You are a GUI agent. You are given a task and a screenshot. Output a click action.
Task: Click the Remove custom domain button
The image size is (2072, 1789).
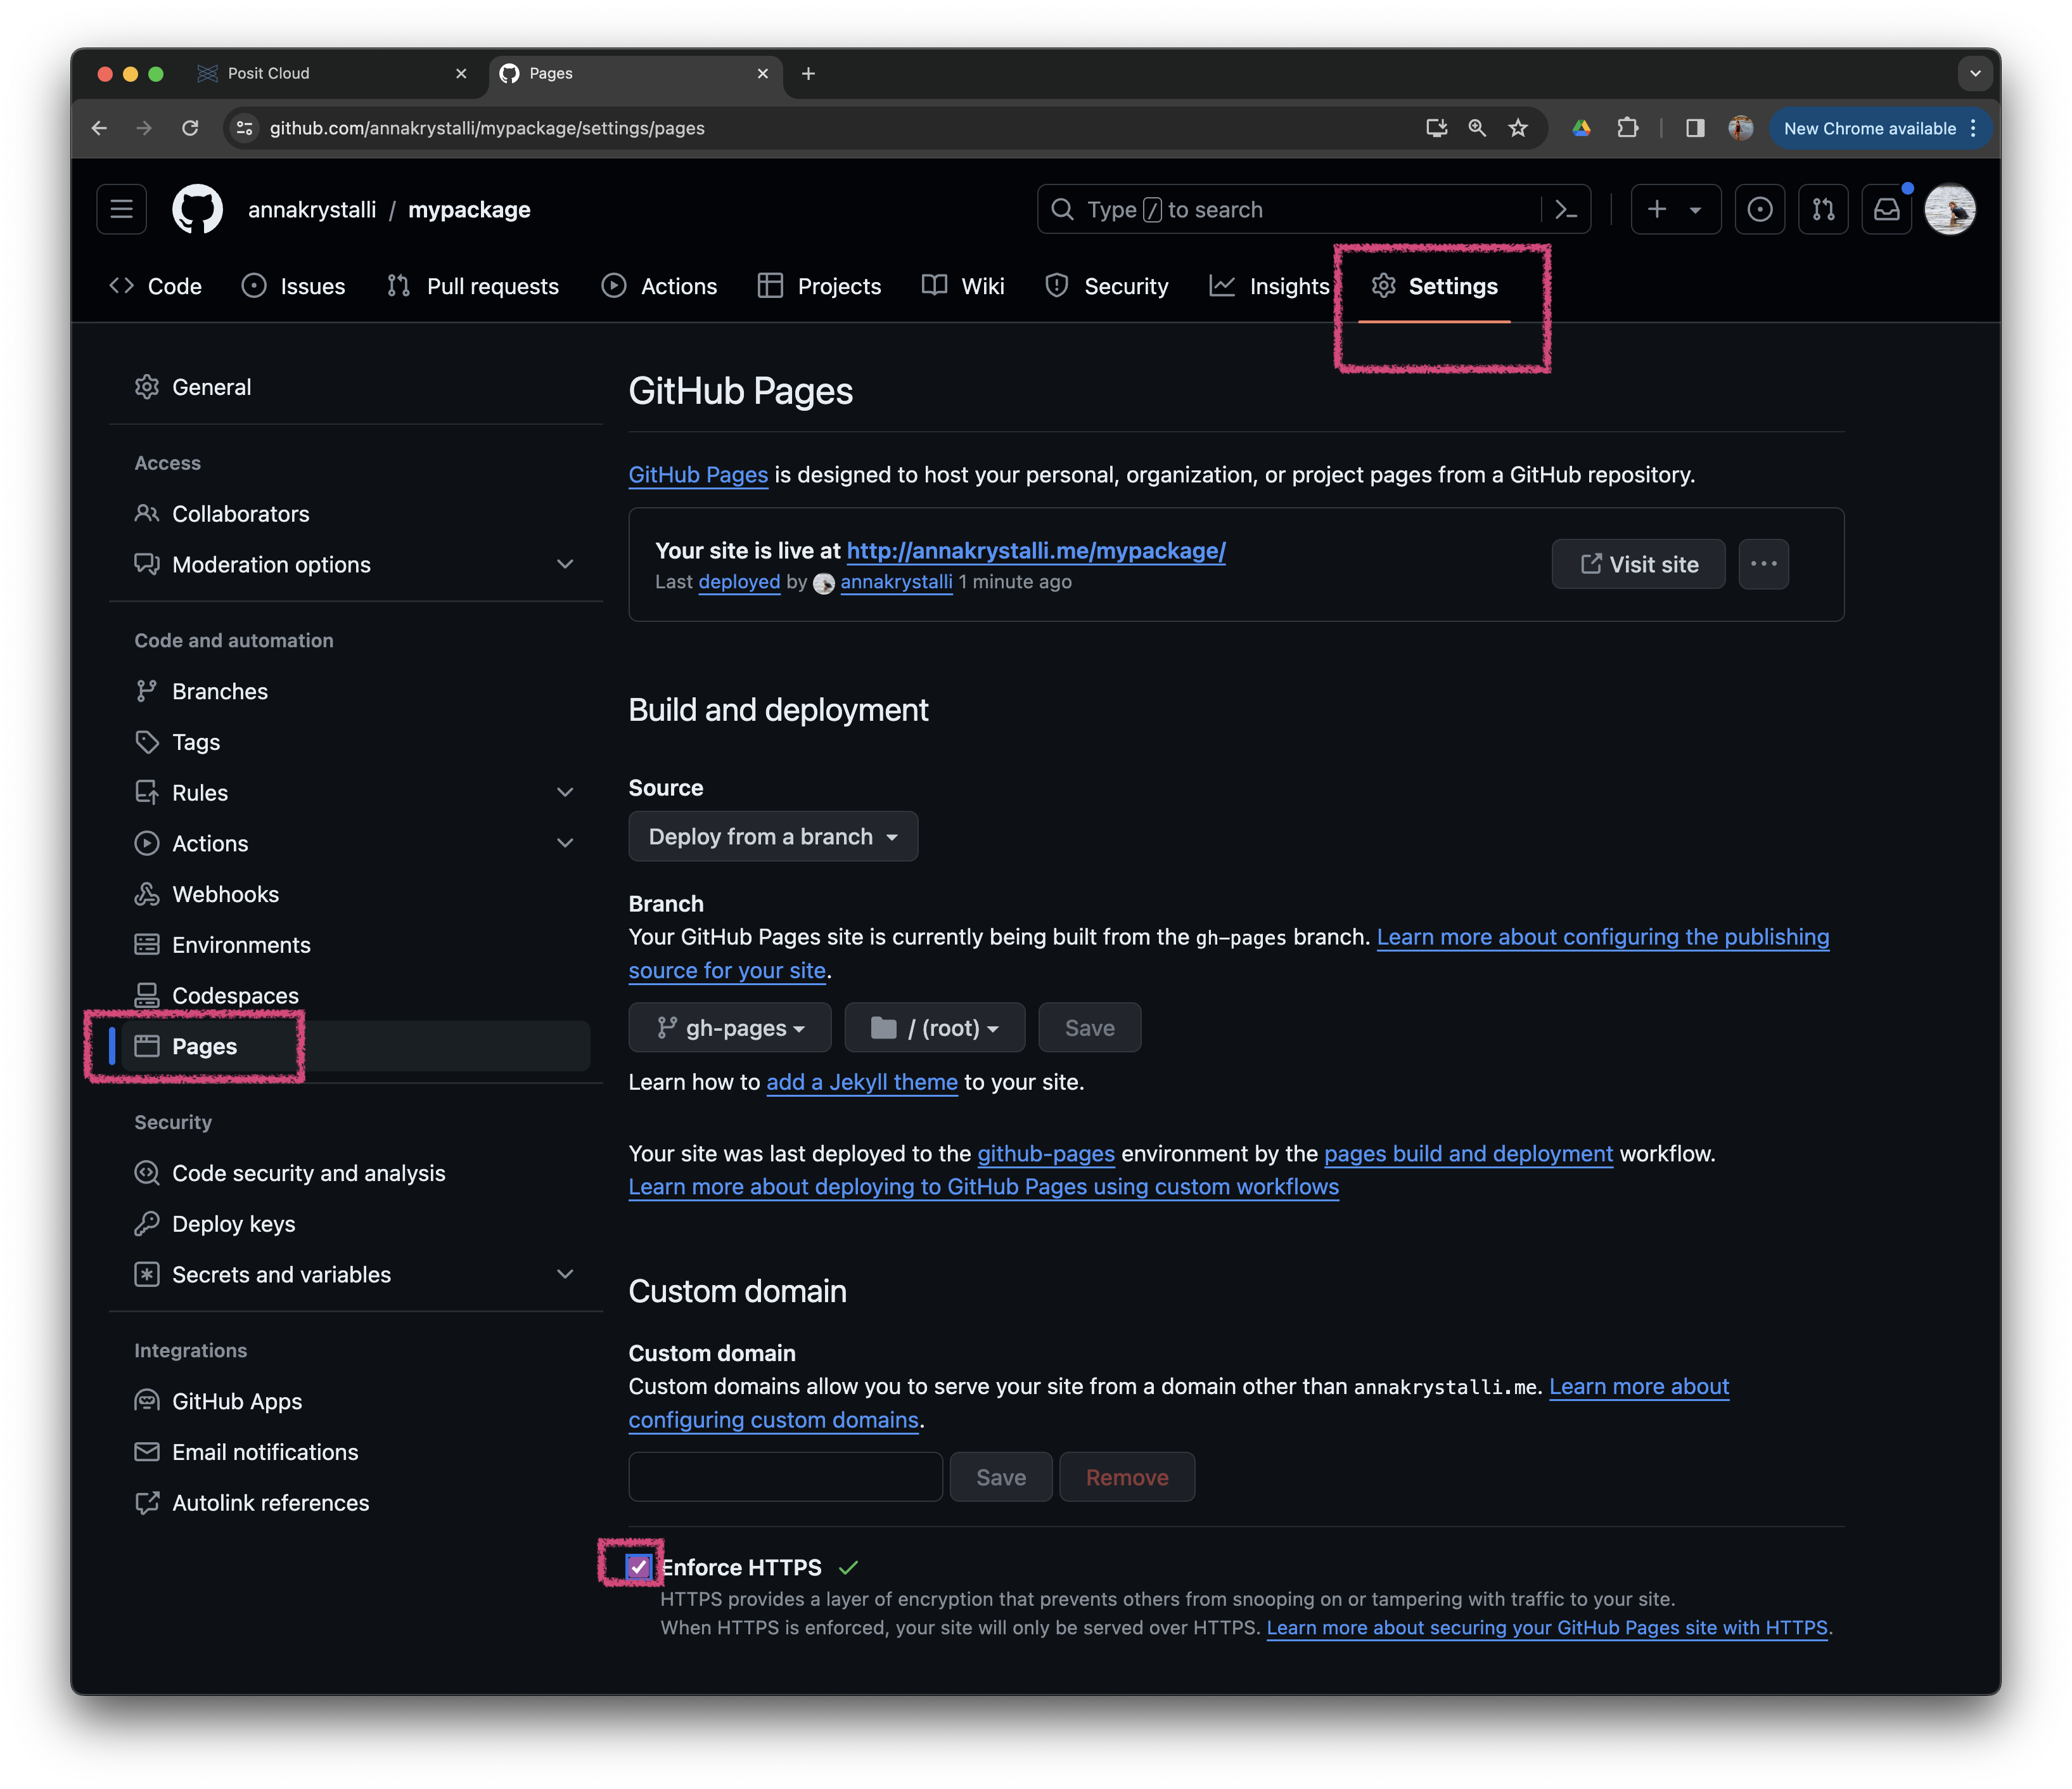point(1127,1477)
